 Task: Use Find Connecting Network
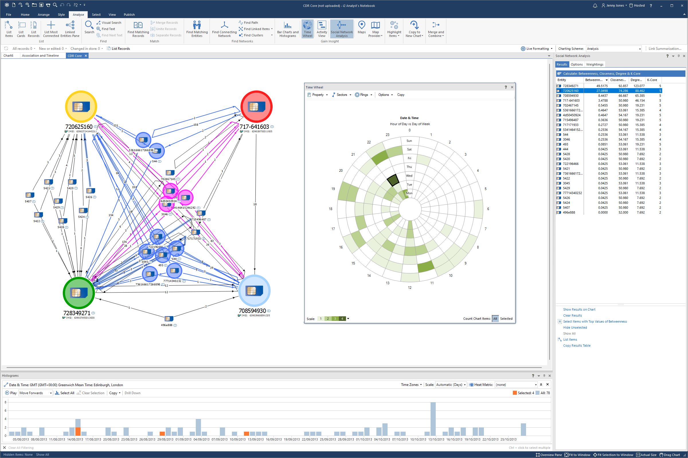click(x=224, y=29)
